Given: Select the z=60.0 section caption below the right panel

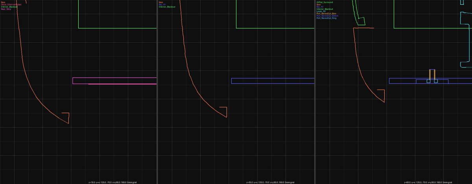Looking at the screenshot, I should click(428, 182).
